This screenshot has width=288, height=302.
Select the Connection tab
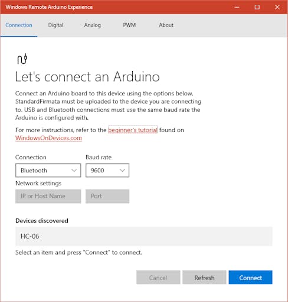click(19, 25)
